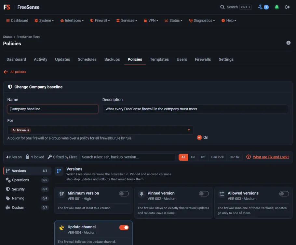Expand the Diagnostics menu

(202, 20)
